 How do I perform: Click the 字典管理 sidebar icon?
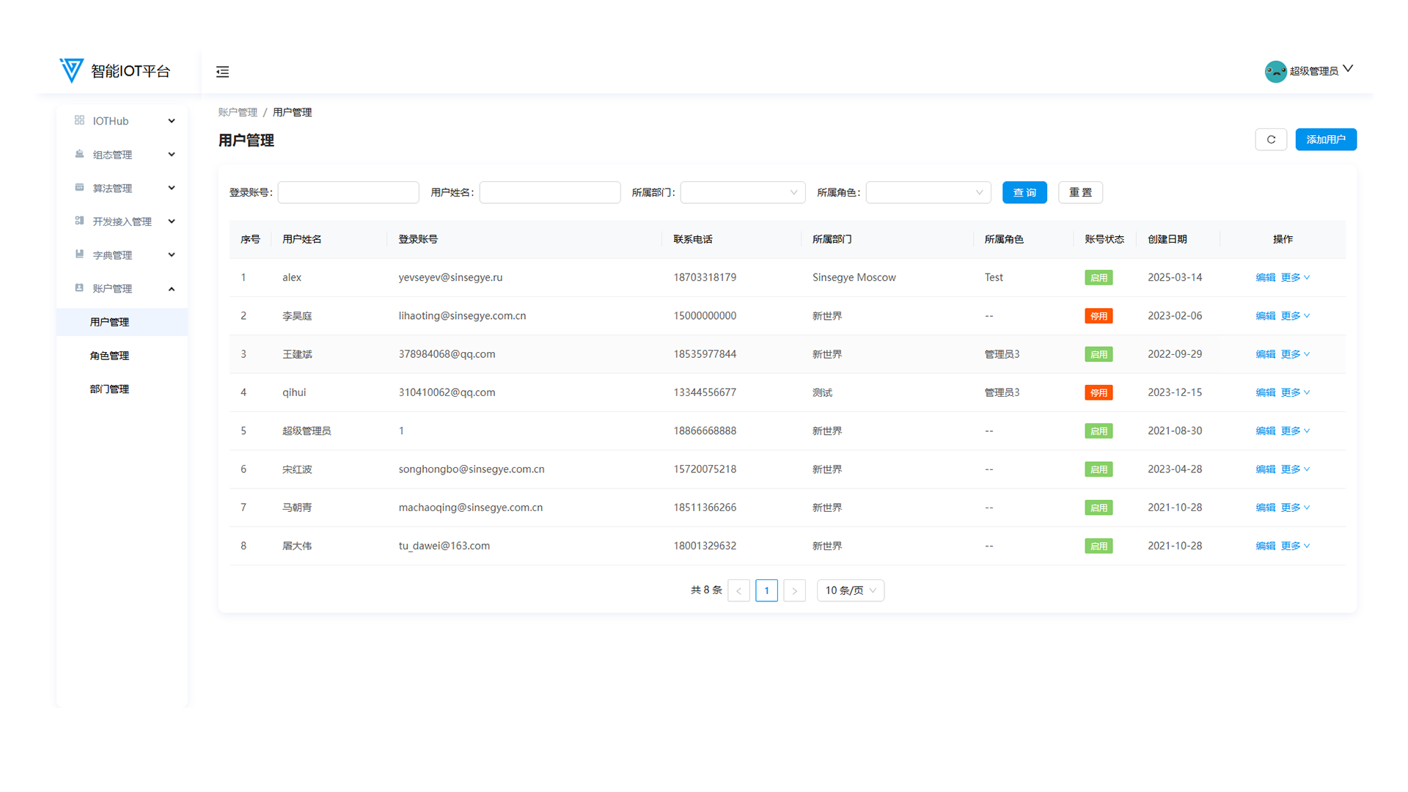pos(79,254)
